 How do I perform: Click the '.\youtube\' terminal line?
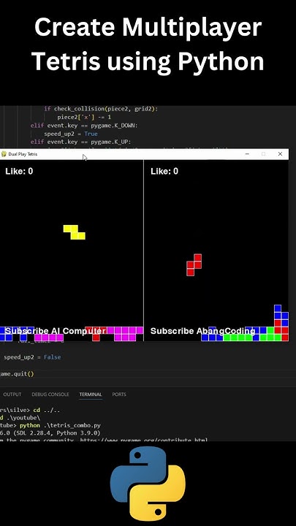point(20,418)
